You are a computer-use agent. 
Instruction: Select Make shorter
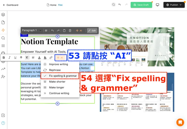click(x=60, y=82)
